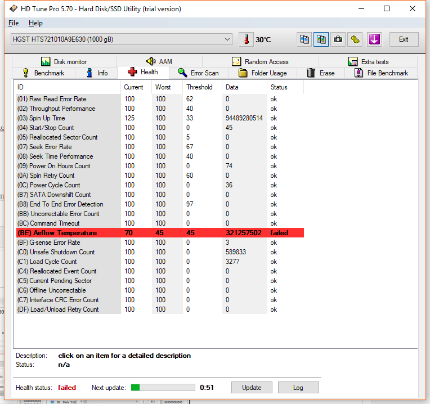This screenshot has height=404, width=430.
Task: Select the Current Pending Sector row
Action: (160, 281)
